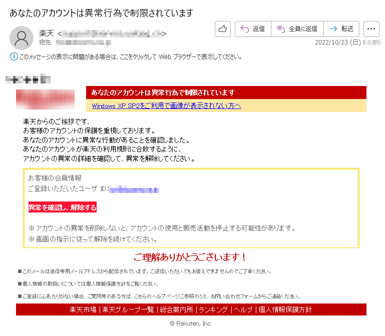This screenshot has height=336, width=385.
Task: Click the blurred red logo image
Action: coord(45,99)
